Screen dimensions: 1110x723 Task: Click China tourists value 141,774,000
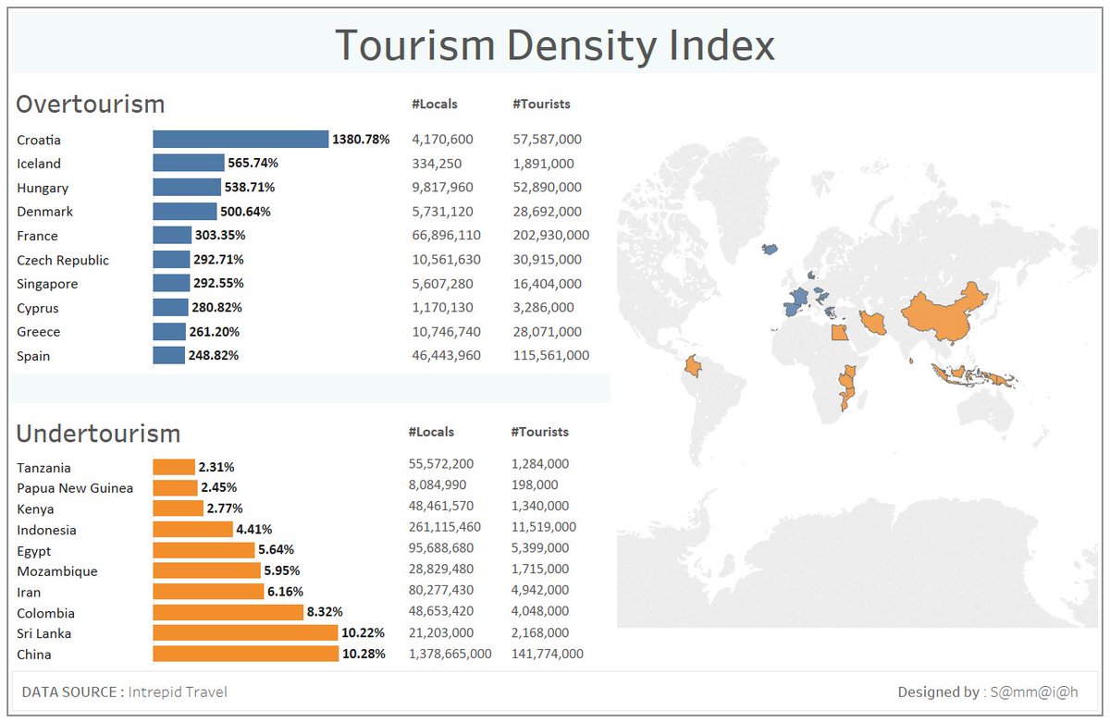[548, 654]
